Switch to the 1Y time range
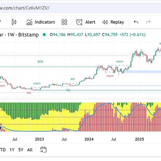 pos(12,149)
